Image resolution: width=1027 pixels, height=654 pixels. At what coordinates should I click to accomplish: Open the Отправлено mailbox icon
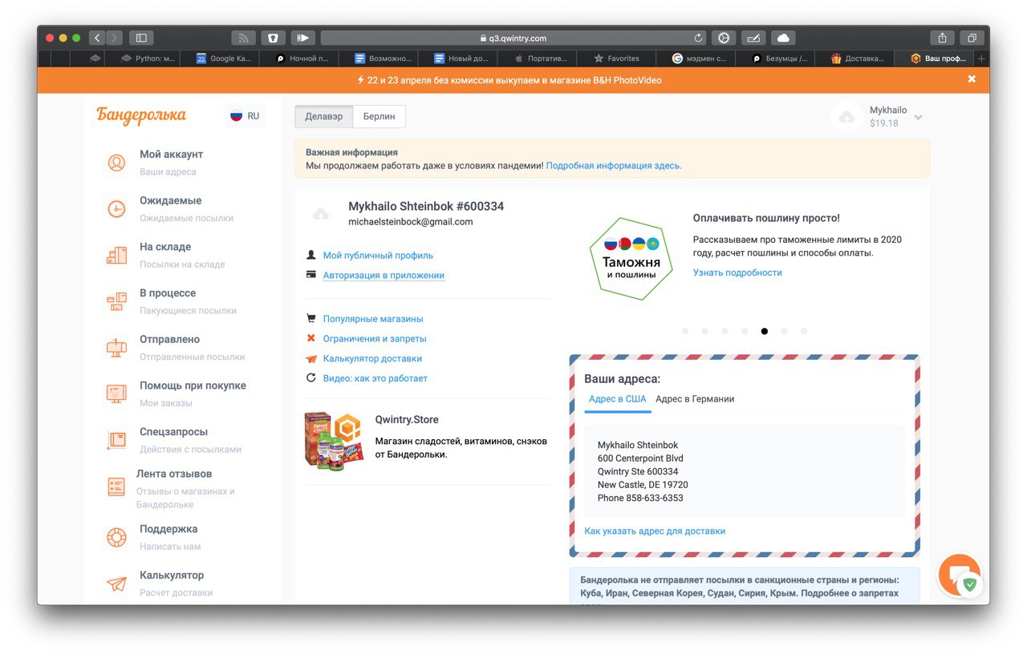point(116,348)
